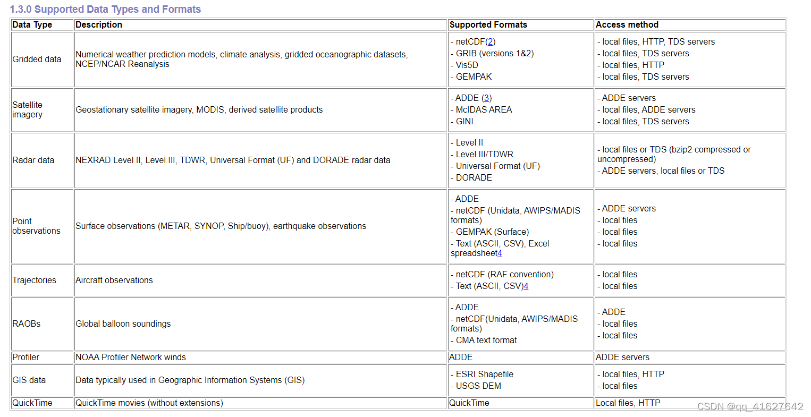Click '- ADDE servers, local files or TDS' entry

tap(661, 171)
